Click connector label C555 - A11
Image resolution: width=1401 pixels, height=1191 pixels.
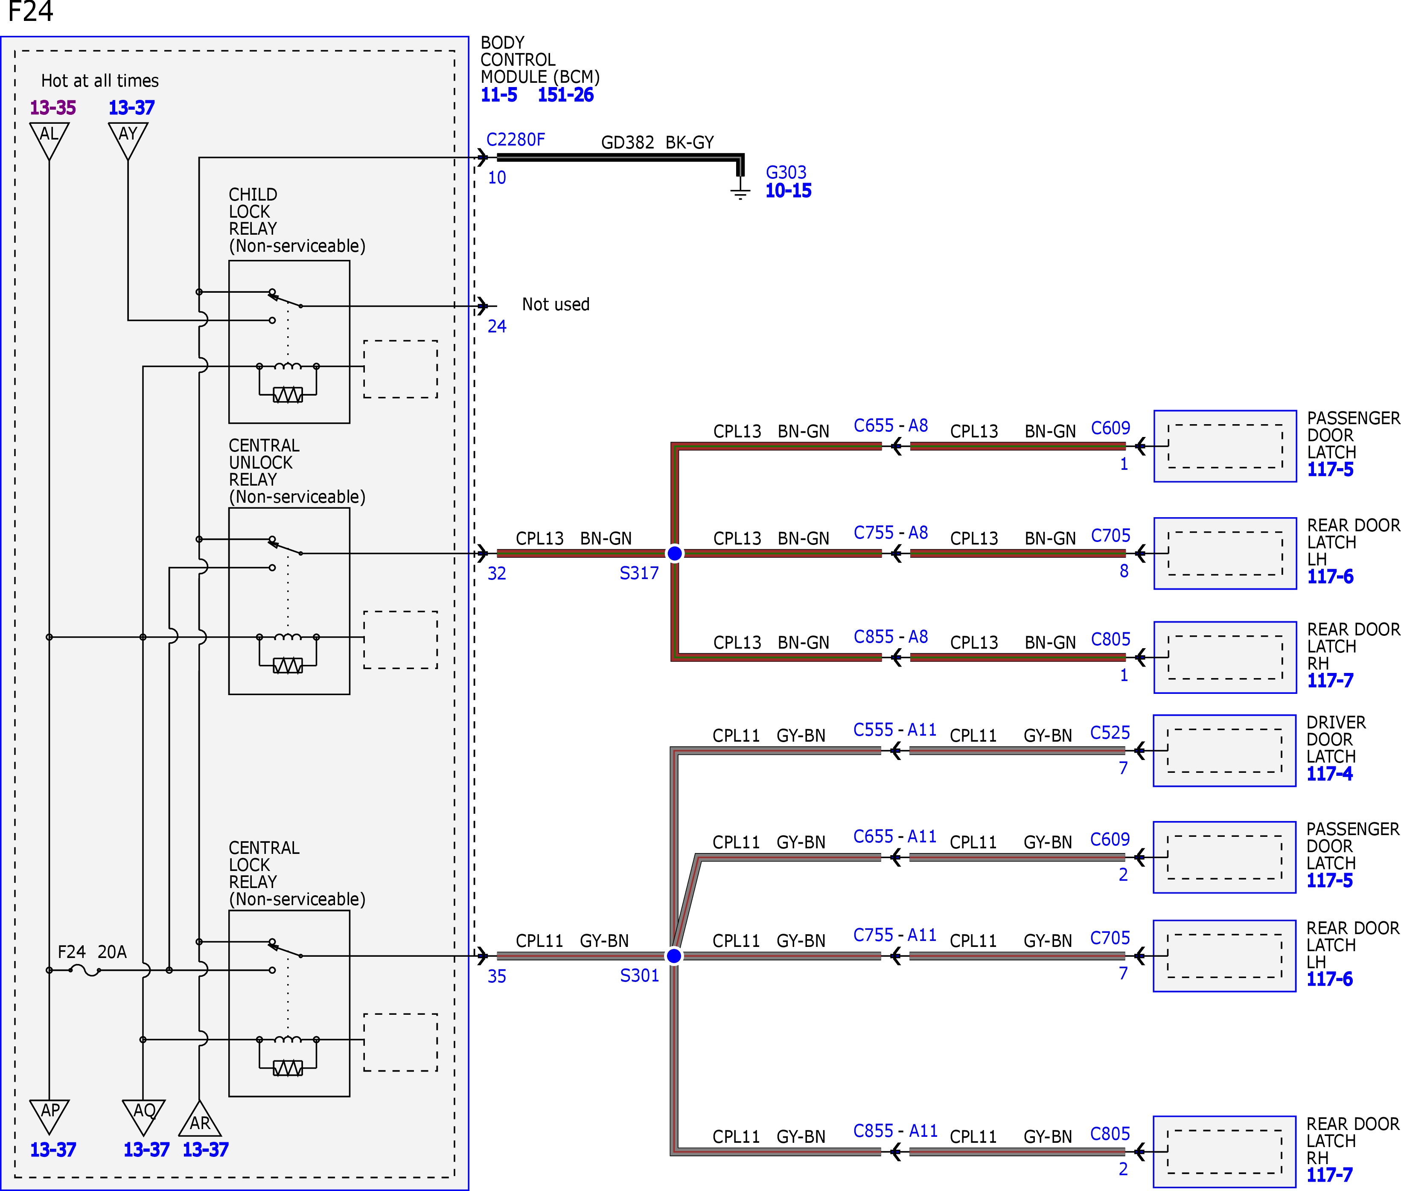click(x=894, y=730)
